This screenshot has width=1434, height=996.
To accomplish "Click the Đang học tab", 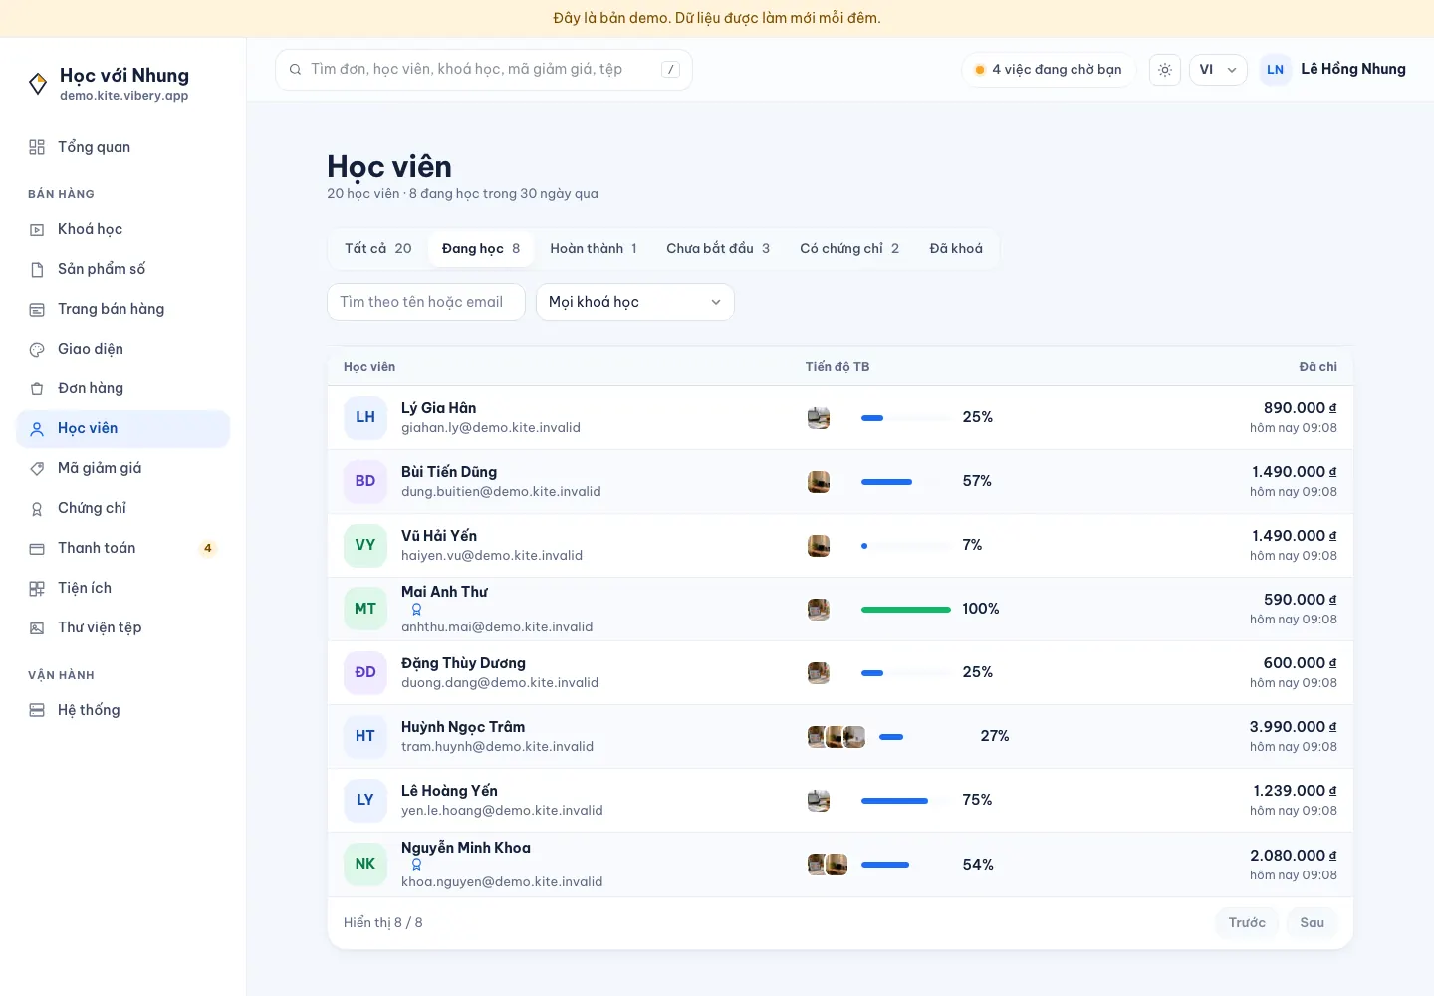I will pos(481,248).
